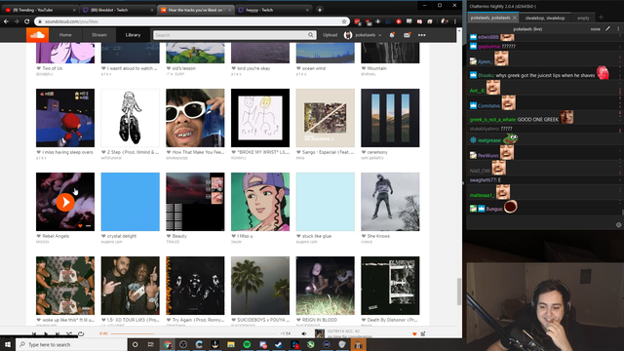Skip to next track in player bar
This screenshot has width=624, height=351.
point(58,333)
